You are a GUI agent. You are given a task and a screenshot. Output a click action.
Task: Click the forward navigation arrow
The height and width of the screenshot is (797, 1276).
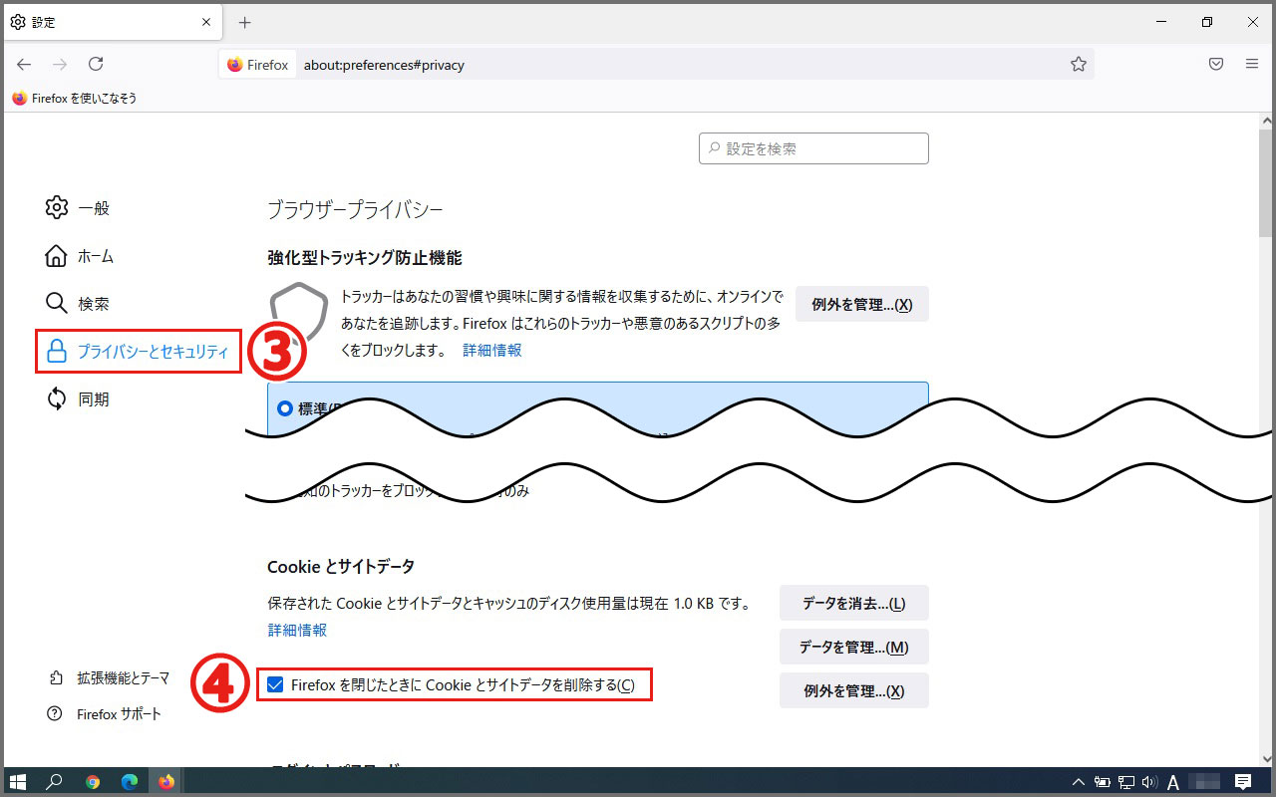60,64
